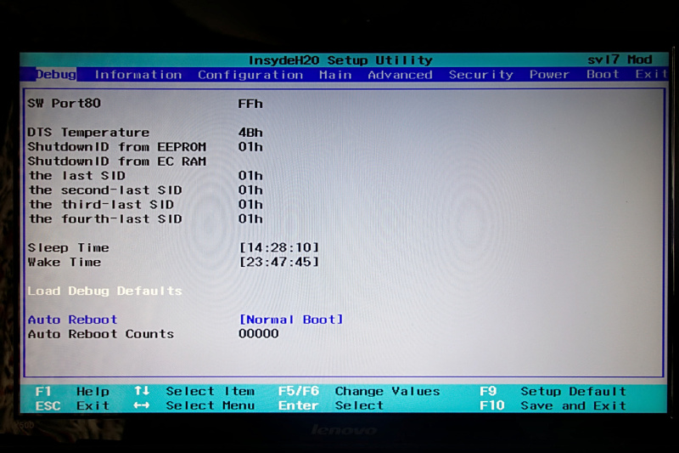Go to the Boot tab
Viewport: 679px width, 453px height.
[603, 74]
